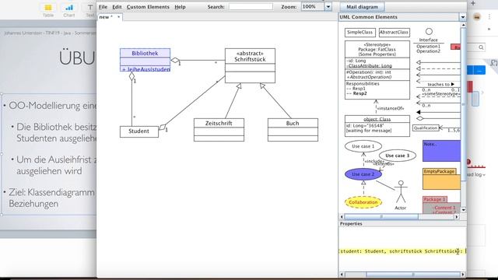Pick the orange EmptyPackage element
Screen dimensions: 498x280
[441, 179]
